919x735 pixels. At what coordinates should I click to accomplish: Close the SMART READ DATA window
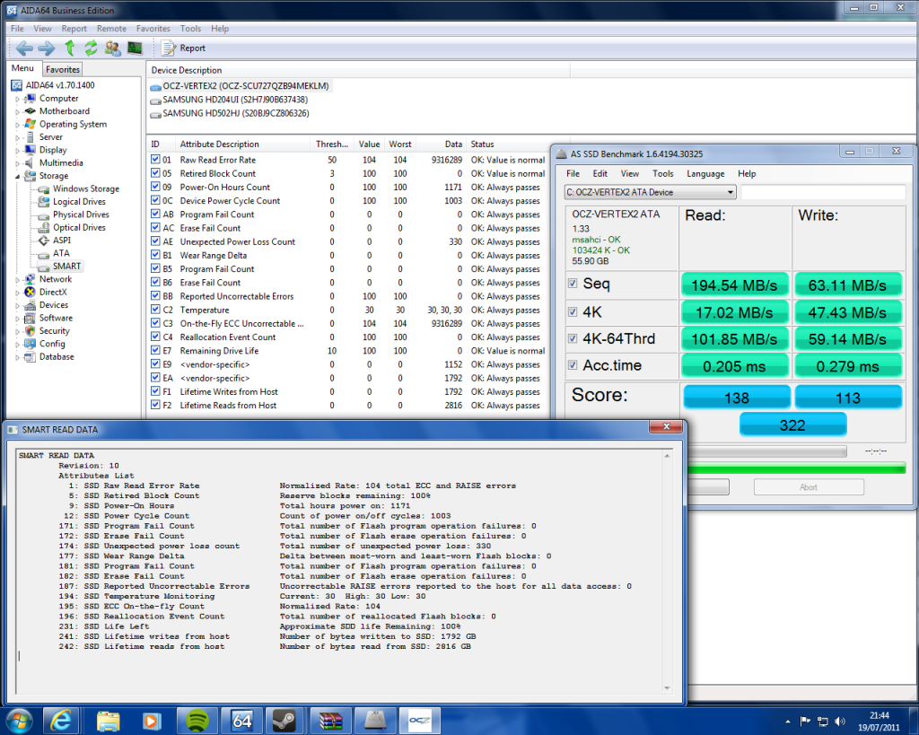pyautogui.click(x=666, y=426)
